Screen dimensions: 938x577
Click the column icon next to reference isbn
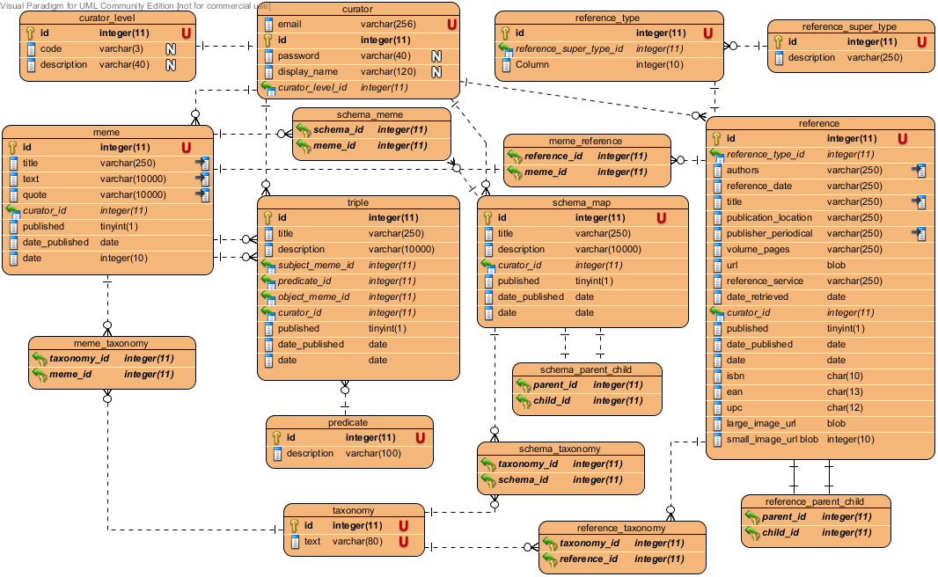pos(717,376)
